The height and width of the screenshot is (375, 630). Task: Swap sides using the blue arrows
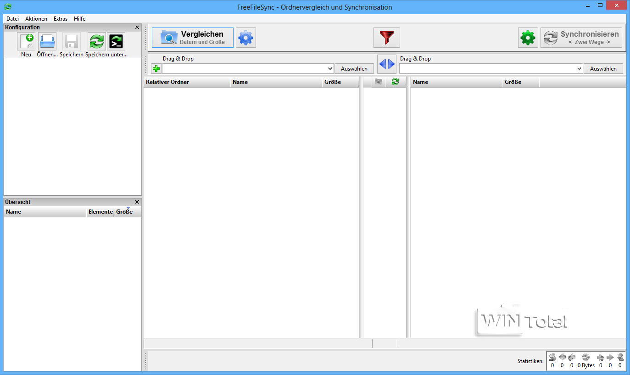click(387, 64)
